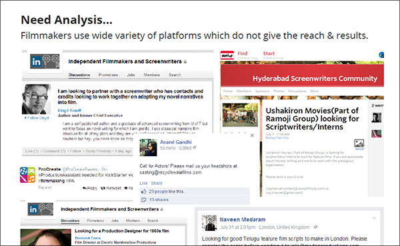Expand Naveen Medaram post options chevron
Image resolution: width=400 pixels, height=246 pixels.
pos(374,218)
